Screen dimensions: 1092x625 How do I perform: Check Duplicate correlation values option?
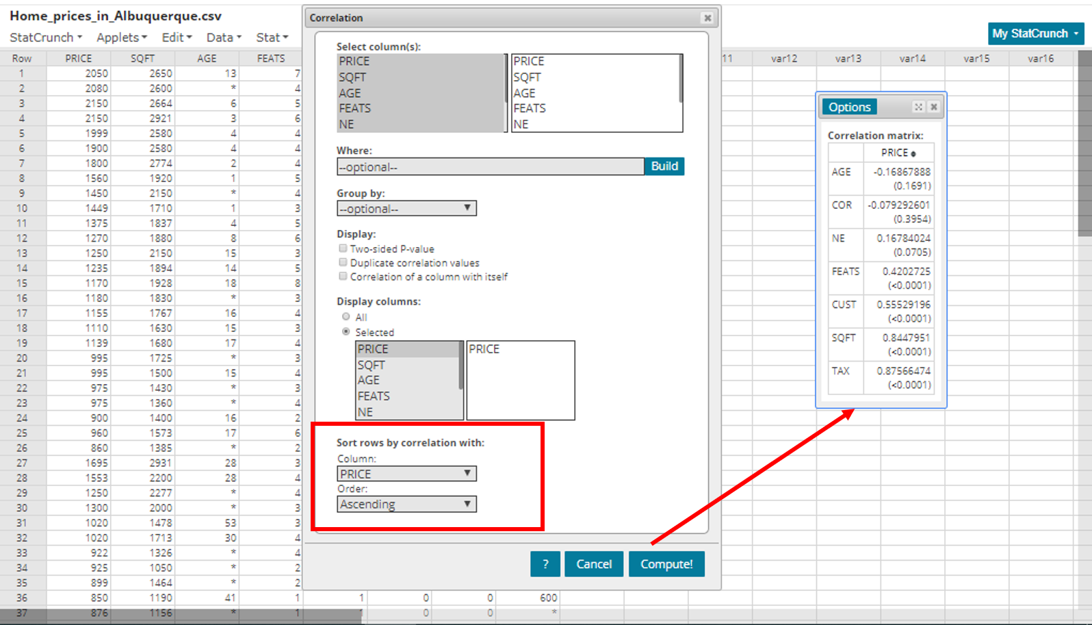(343, 262)
